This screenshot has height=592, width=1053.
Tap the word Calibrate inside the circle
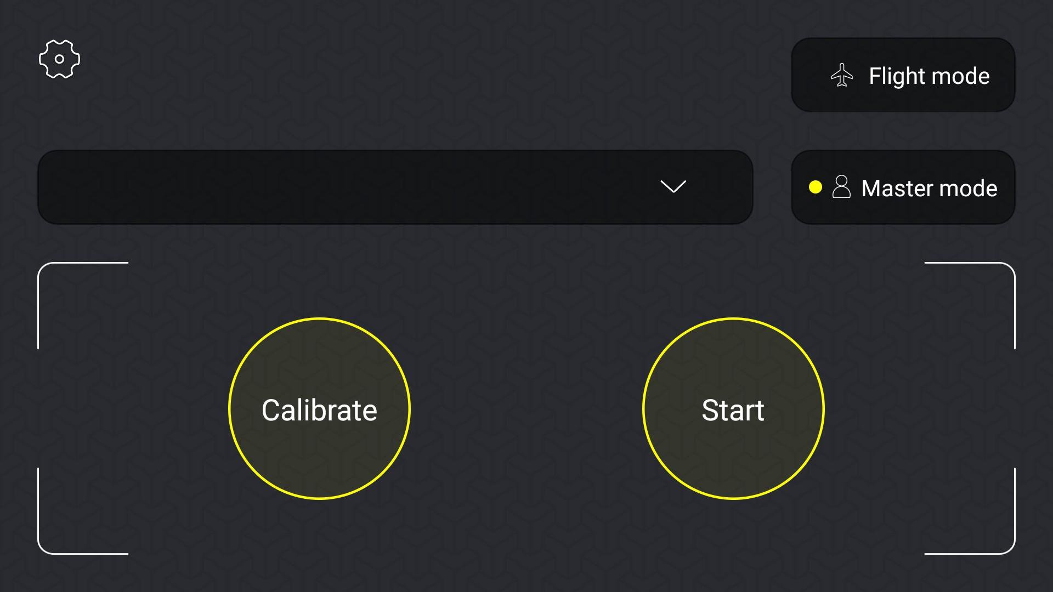pos(319,410)
